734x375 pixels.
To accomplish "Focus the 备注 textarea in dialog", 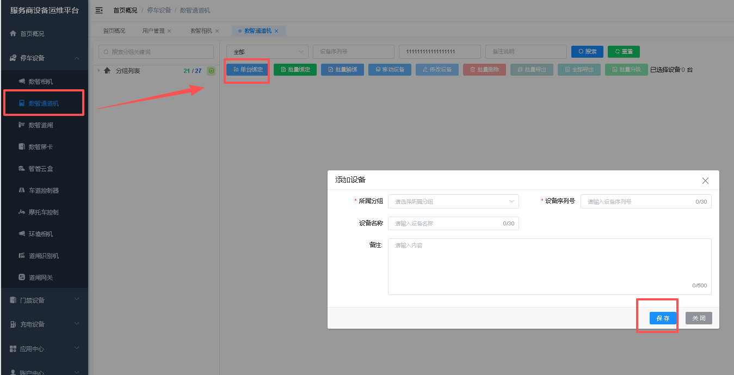I will click(x=550, y=267).
